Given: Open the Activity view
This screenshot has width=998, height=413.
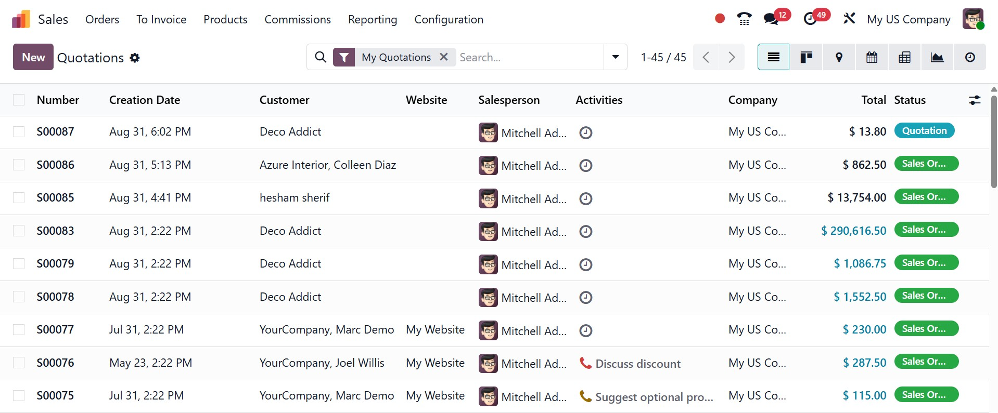Looking at the screenshot, I should (970, 57).
